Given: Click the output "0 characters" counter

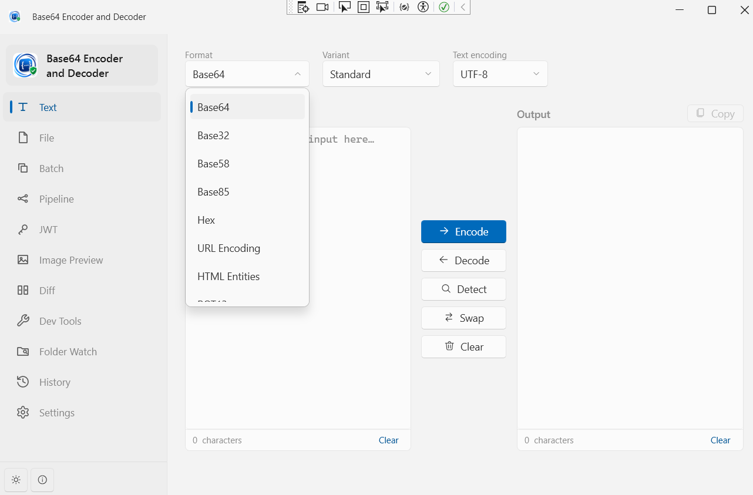Looking at the screenshot, I should click(549, 440).
